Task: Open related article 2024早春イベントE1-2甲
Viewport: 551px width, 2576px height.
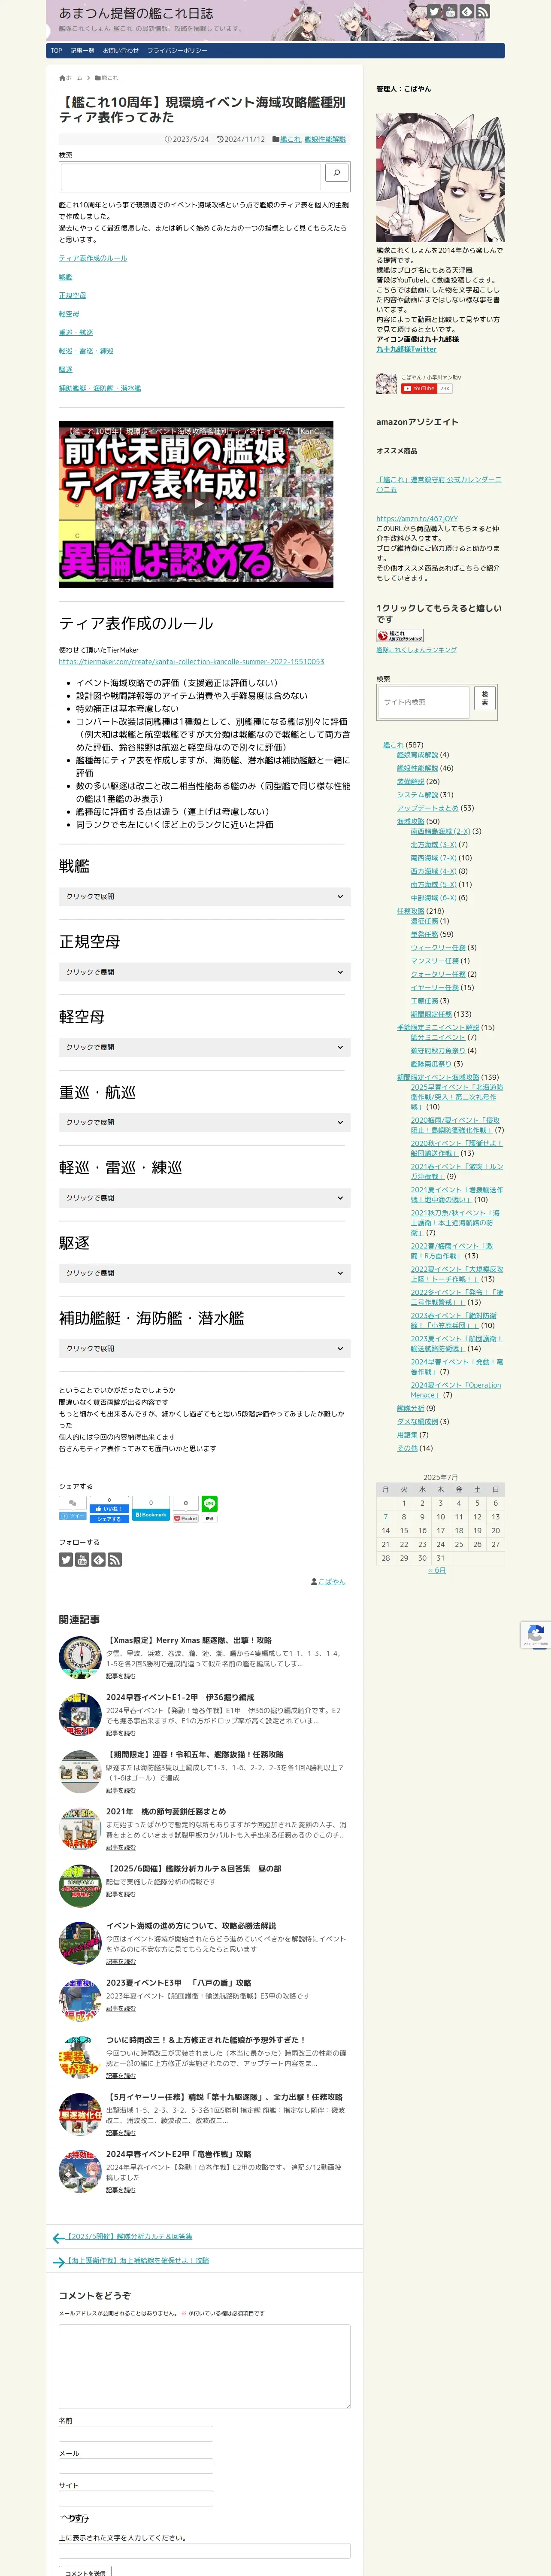Action: (180, 1697)
